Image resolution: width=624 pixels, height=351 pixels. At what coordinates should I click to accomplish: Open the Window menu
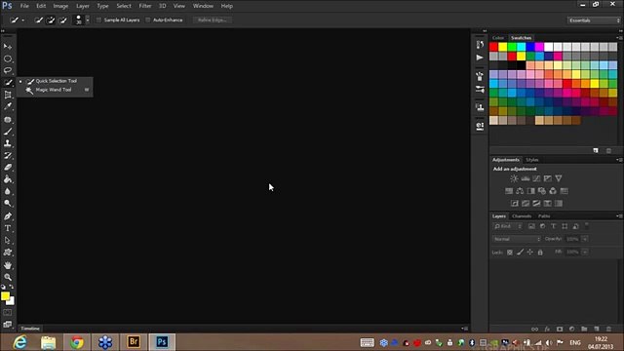(x=203, y=6)
